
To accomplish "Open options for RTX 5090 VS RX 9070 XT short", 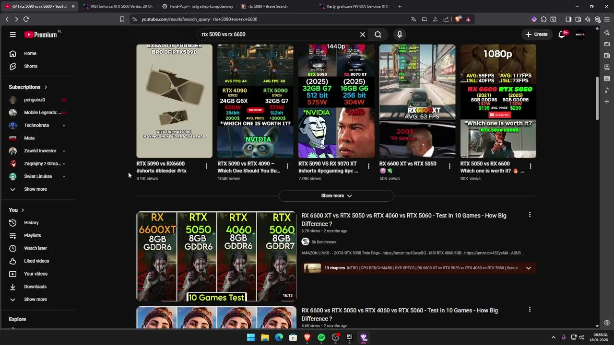I will point(368,166).
